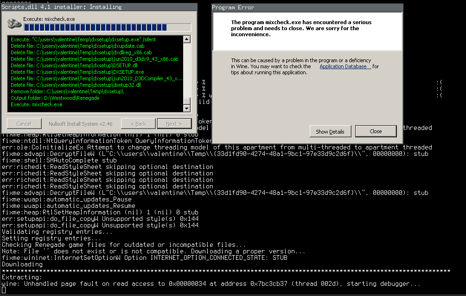The width and height of the screenshot is (466, 296).
Task: Click the log scrollbar down arrow
Action: click(x=187, y=109)
